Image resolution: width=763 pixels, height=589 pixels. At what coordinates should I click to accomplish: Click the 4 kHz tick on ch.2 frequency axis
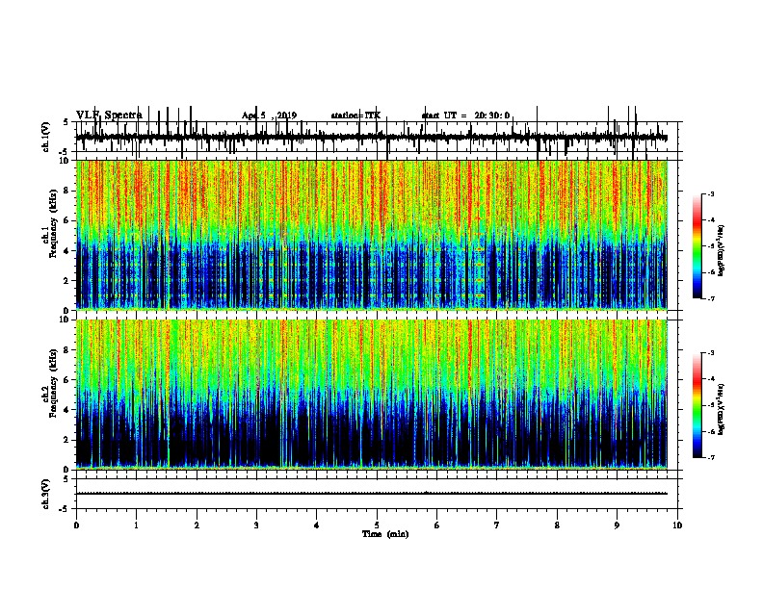66,410
